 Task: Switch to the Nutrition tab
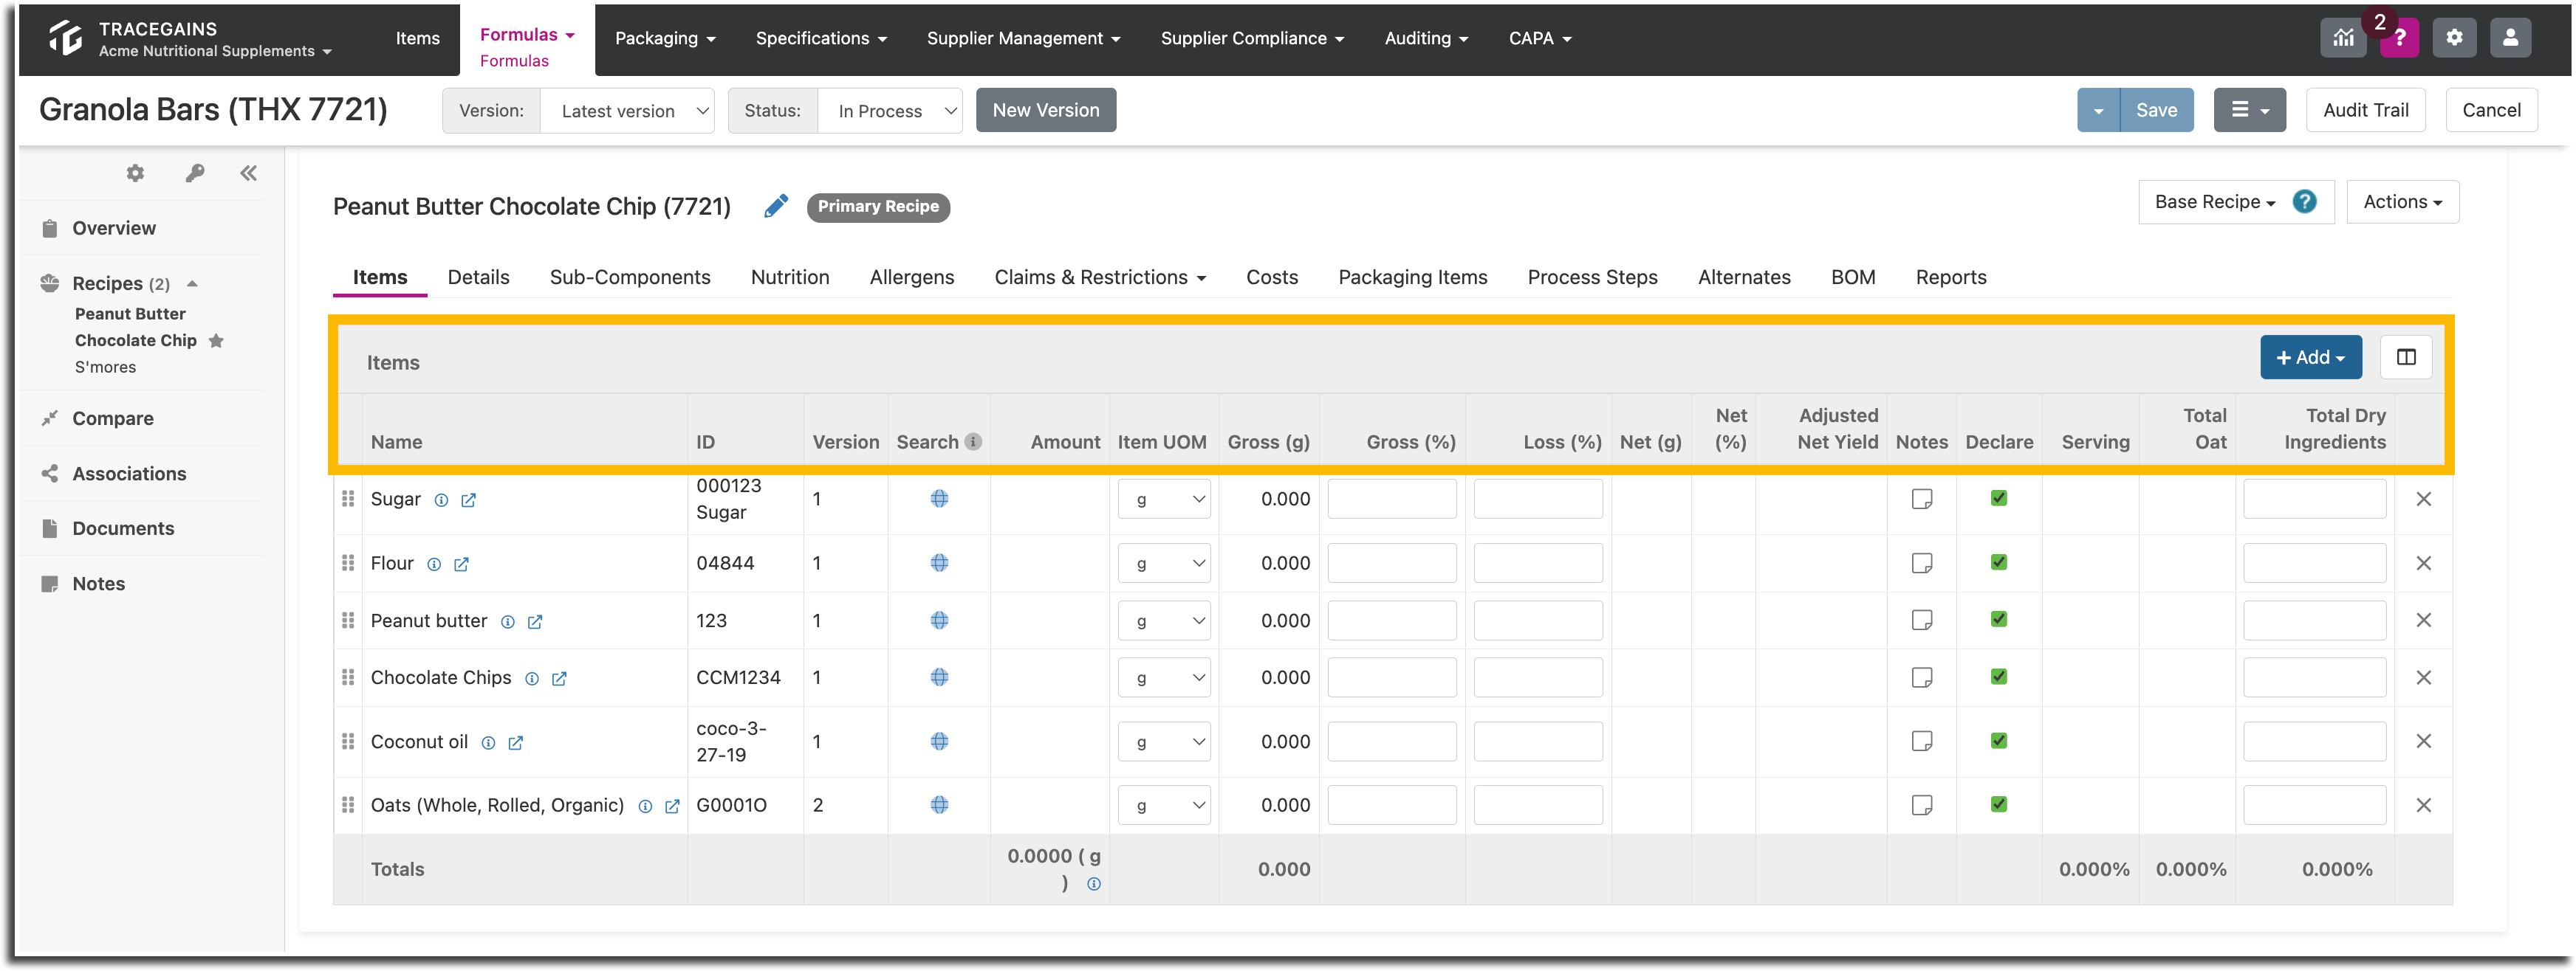coord(790,277)
